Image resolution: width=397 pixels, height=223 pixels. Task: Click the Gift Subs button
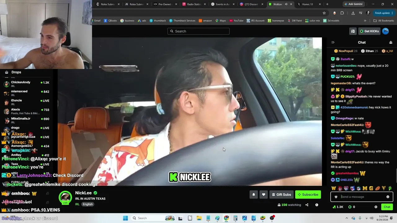click(281, 195)
